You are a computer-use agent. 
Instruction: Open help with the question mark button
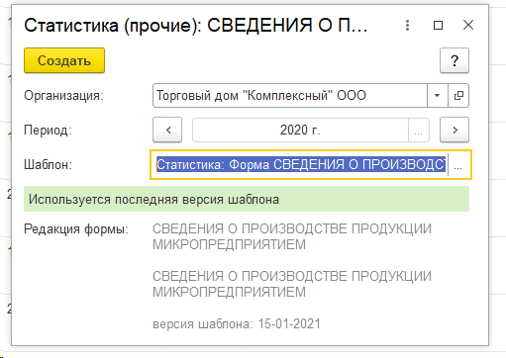click(455, 60)
